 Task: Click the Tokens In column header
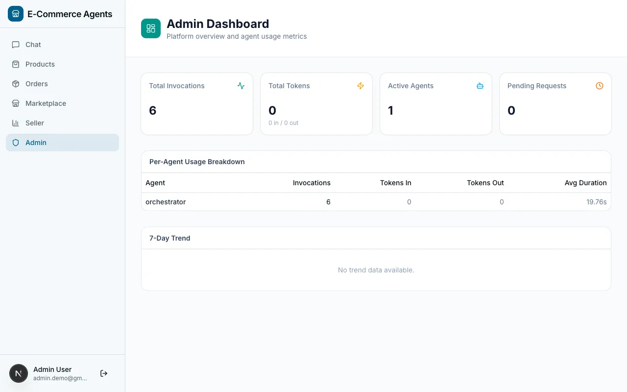click(x=396, y=183)
